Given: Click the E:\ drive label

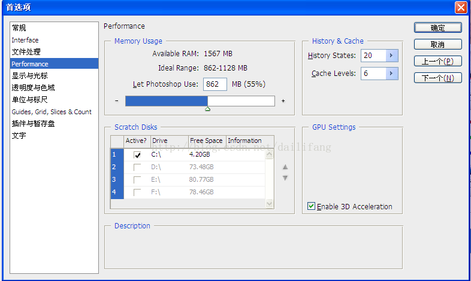Looking at the screenshot, I should click(156, 180).
